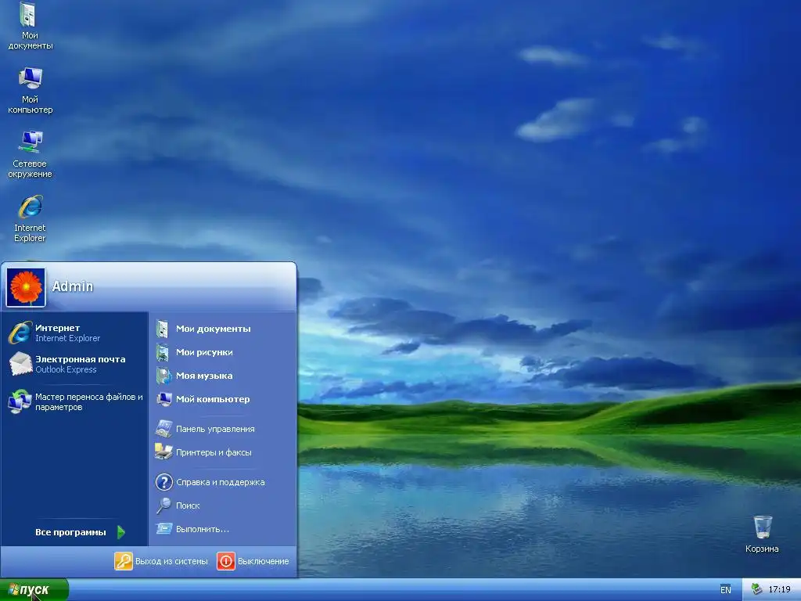
Task: Click the tray icon beside the clock
Action: click(756, 589)
